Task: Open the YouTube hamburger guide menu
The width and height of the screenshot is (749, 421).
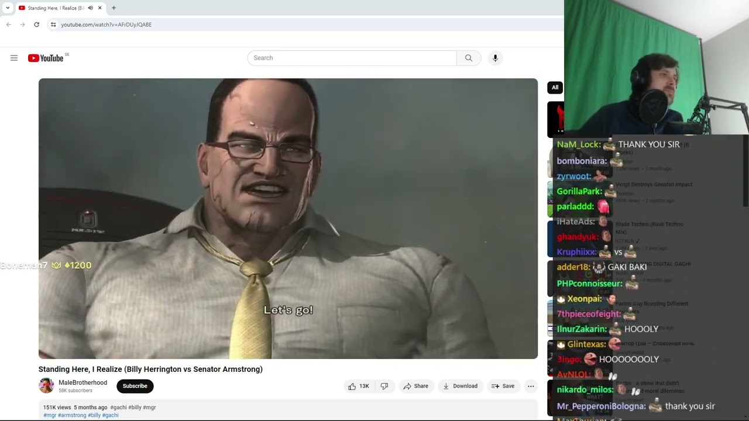Action: pyautogui.click(x=14, y=58)
